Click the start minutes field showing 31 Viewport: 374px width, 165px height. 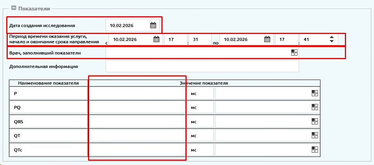click(x=200, y=39)
